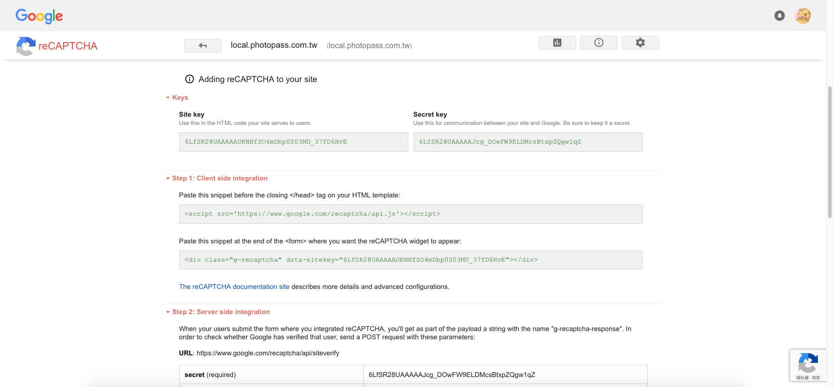Select the script src snippet box

click(x=410, y=214)
